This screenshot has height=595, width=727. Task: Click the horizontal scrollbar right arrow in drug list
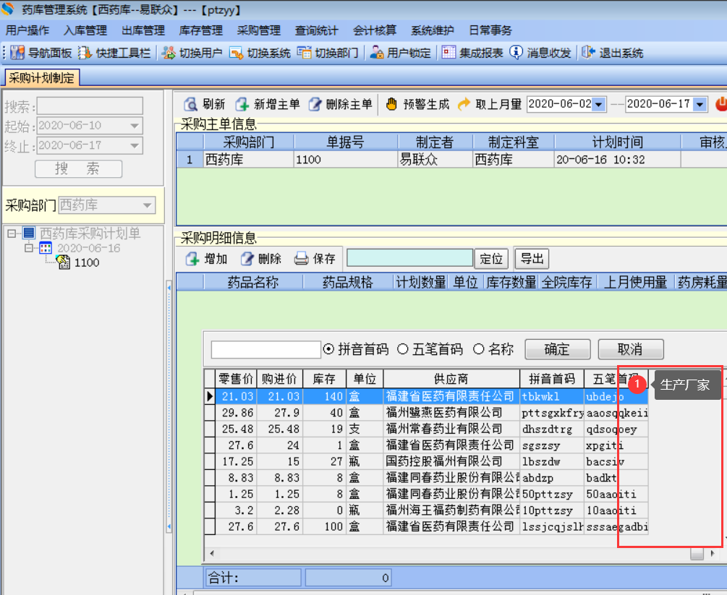coord(713,553)
